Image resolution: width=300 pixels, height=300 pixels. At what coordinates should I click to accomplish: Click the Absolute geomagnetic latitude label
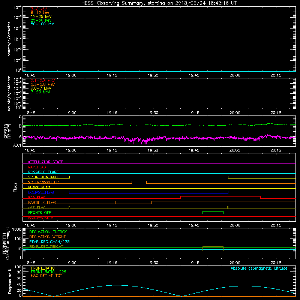click(259, 268)
